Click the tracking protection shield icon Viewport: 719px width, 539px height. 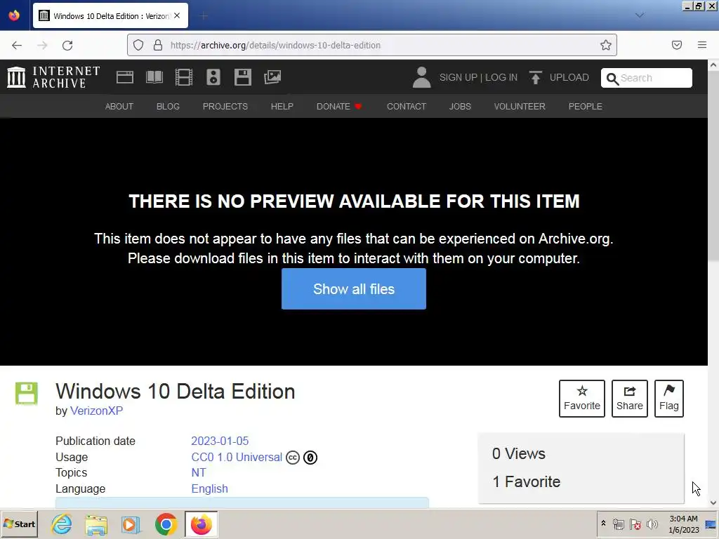[138, 45]
